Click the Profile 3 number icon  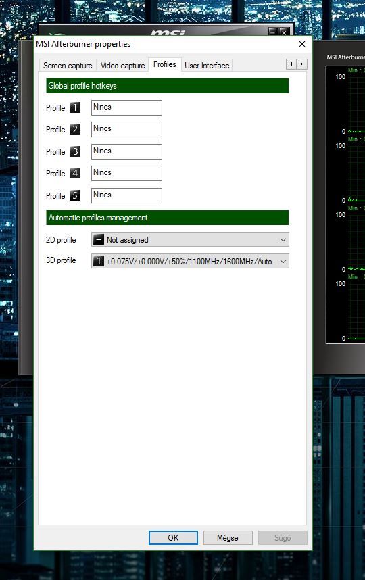point(75,151)
